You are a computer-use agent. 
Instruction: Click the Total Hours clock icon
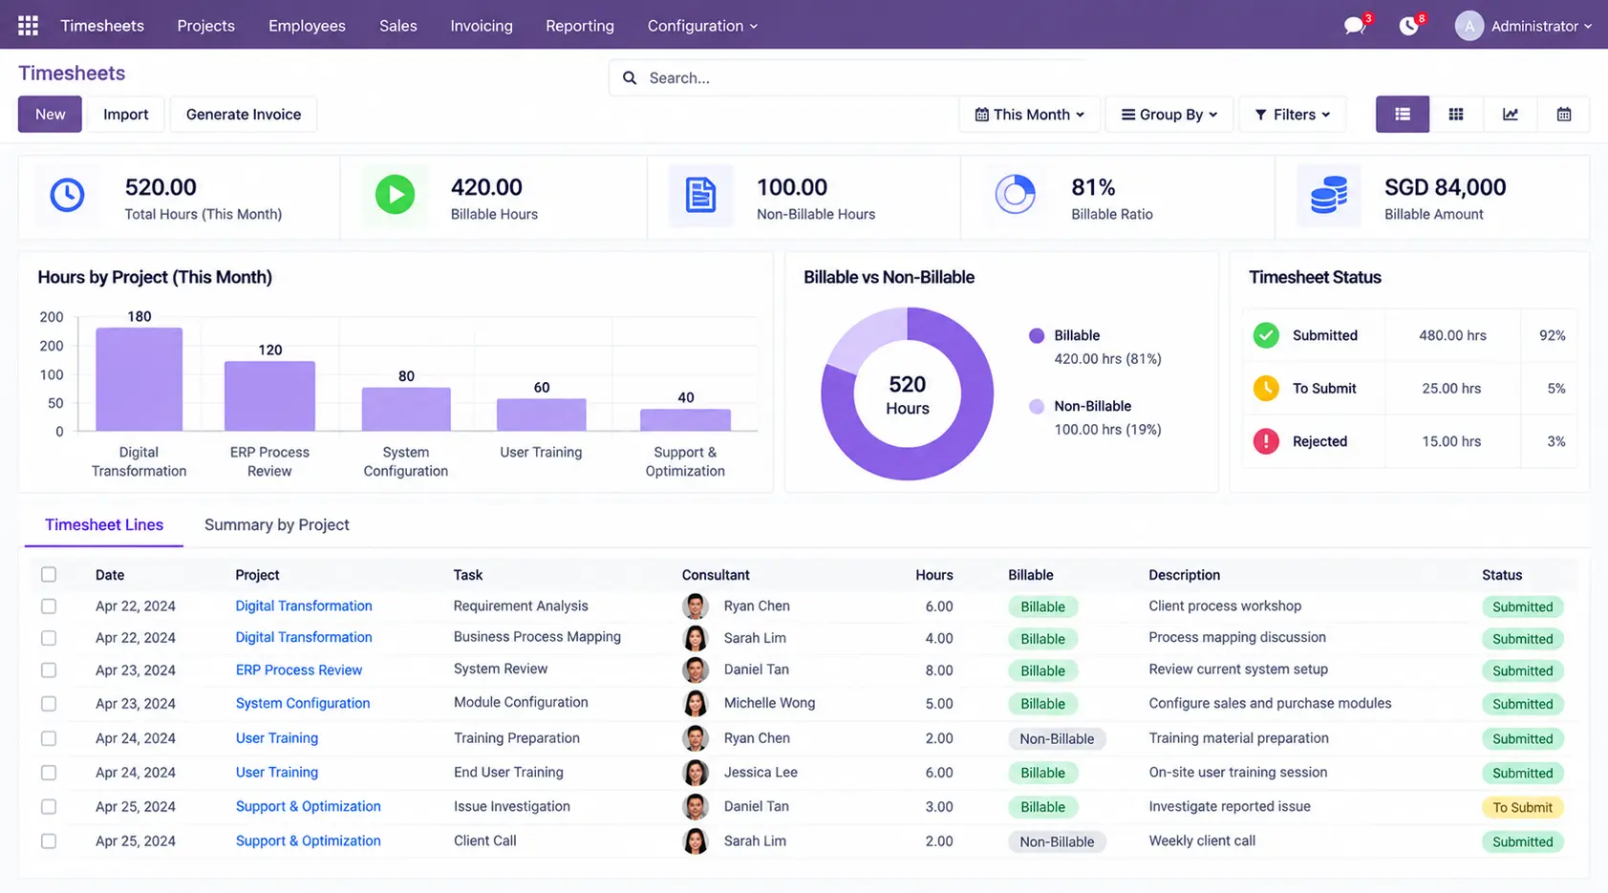[67, 195]
